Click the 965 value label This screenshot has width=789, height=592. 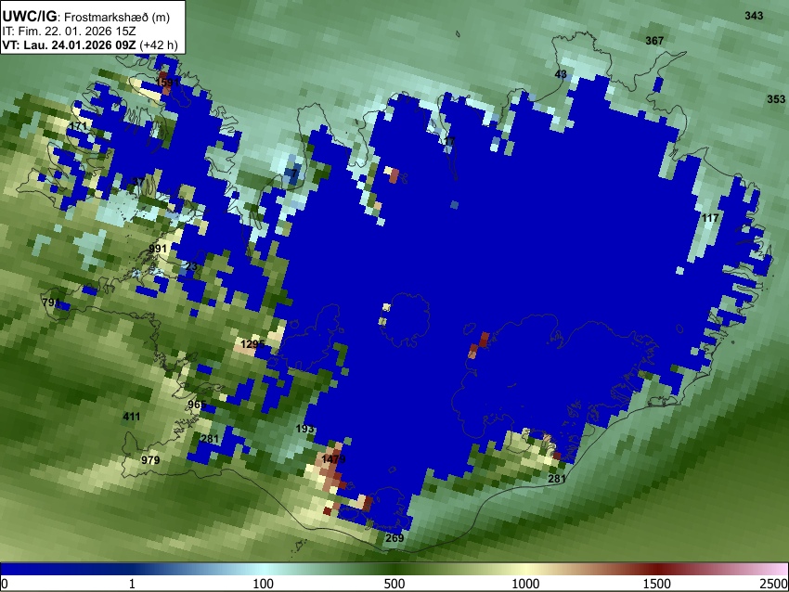coord(197,405)
